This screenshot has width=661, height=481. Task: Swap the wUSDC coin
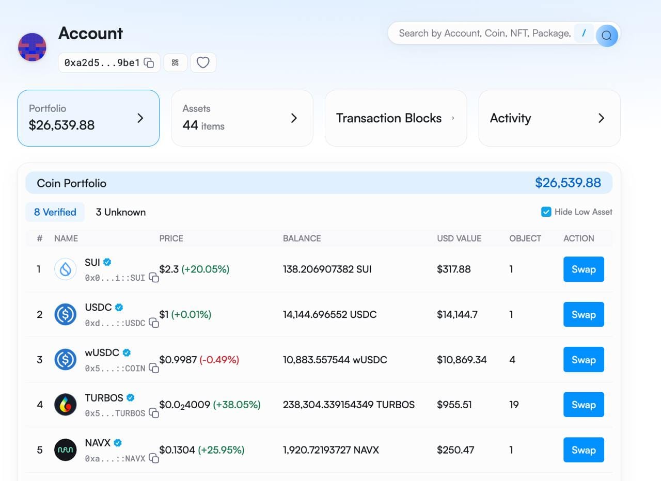click(x=584, y=360)
